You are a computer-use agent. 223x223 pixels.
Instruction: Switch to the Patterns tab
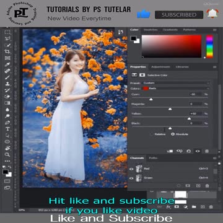point(190,30)
